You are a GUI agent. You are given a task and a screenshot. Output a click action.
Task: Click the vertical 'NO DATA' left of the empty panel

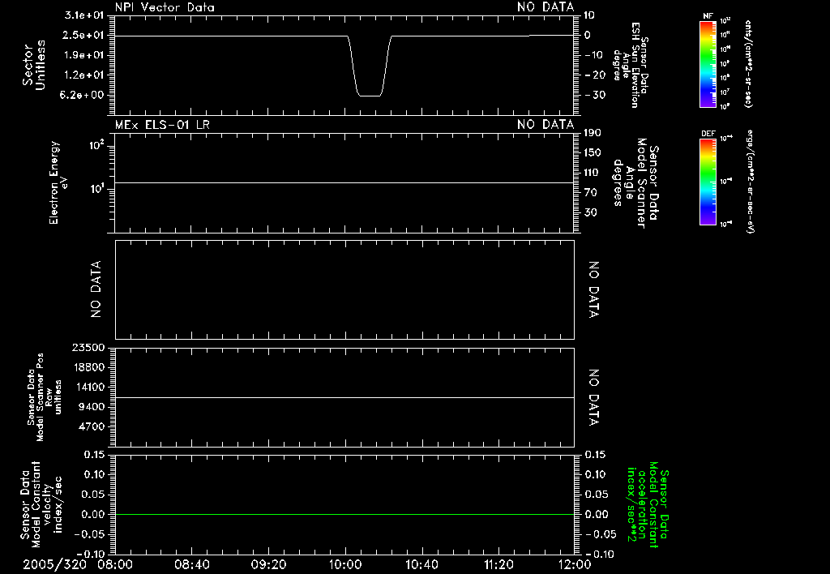(x=96, y=289)
